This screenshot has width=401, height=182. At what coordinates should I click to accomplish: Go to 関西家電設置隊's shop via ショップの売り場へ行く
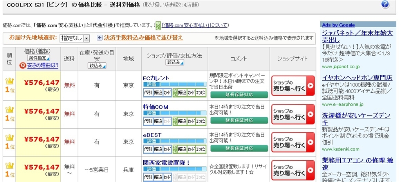[293, 170]
